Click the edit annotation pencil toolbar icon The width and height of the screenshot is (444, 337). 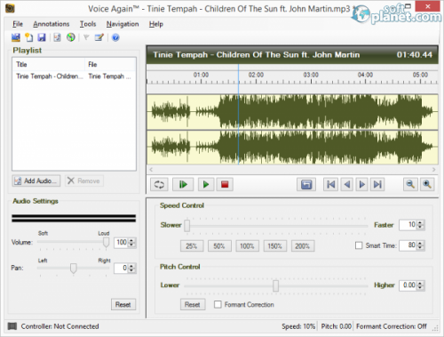(99, 37)
